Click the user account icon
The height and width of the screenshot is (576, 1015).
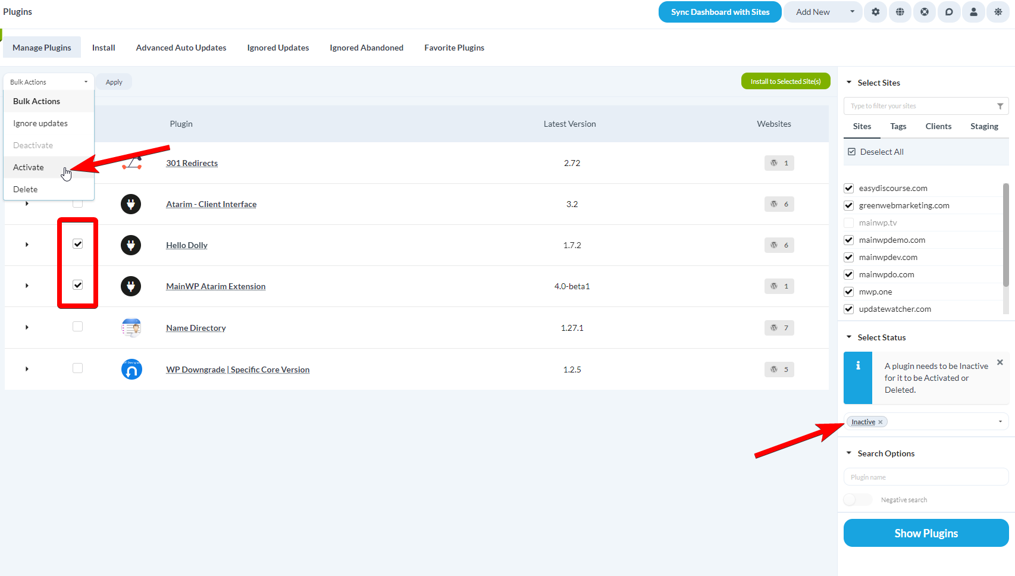973,12
